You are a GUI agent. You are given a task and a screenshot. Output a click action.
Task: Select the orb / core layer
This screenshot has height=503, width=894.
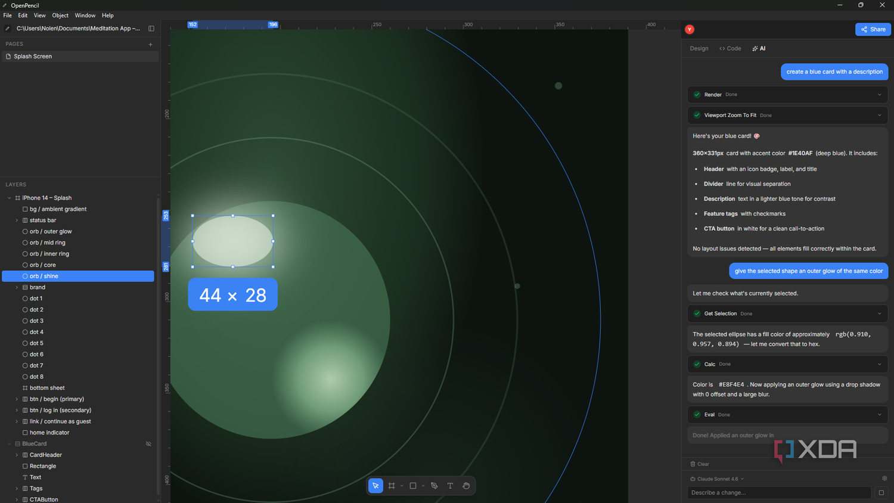pyautogui.click(x=78, y=265)
